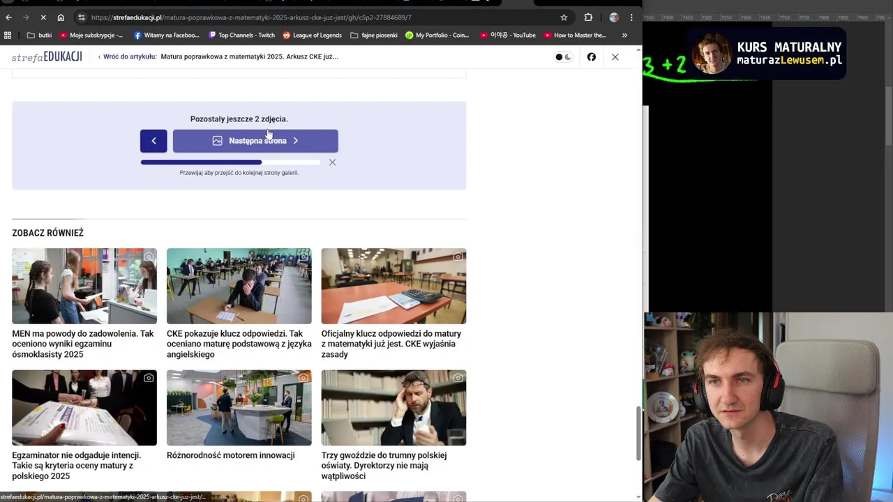The height and width of the screenshot is (502, 893).
Task: Open the Oficjalny klucz odpowiedzi thumbnail
Action: tap(393, 286)
